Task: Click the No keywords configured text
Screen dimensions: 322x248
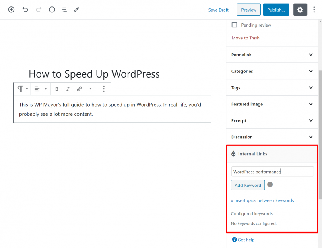Action: click(x=254, y=223)
